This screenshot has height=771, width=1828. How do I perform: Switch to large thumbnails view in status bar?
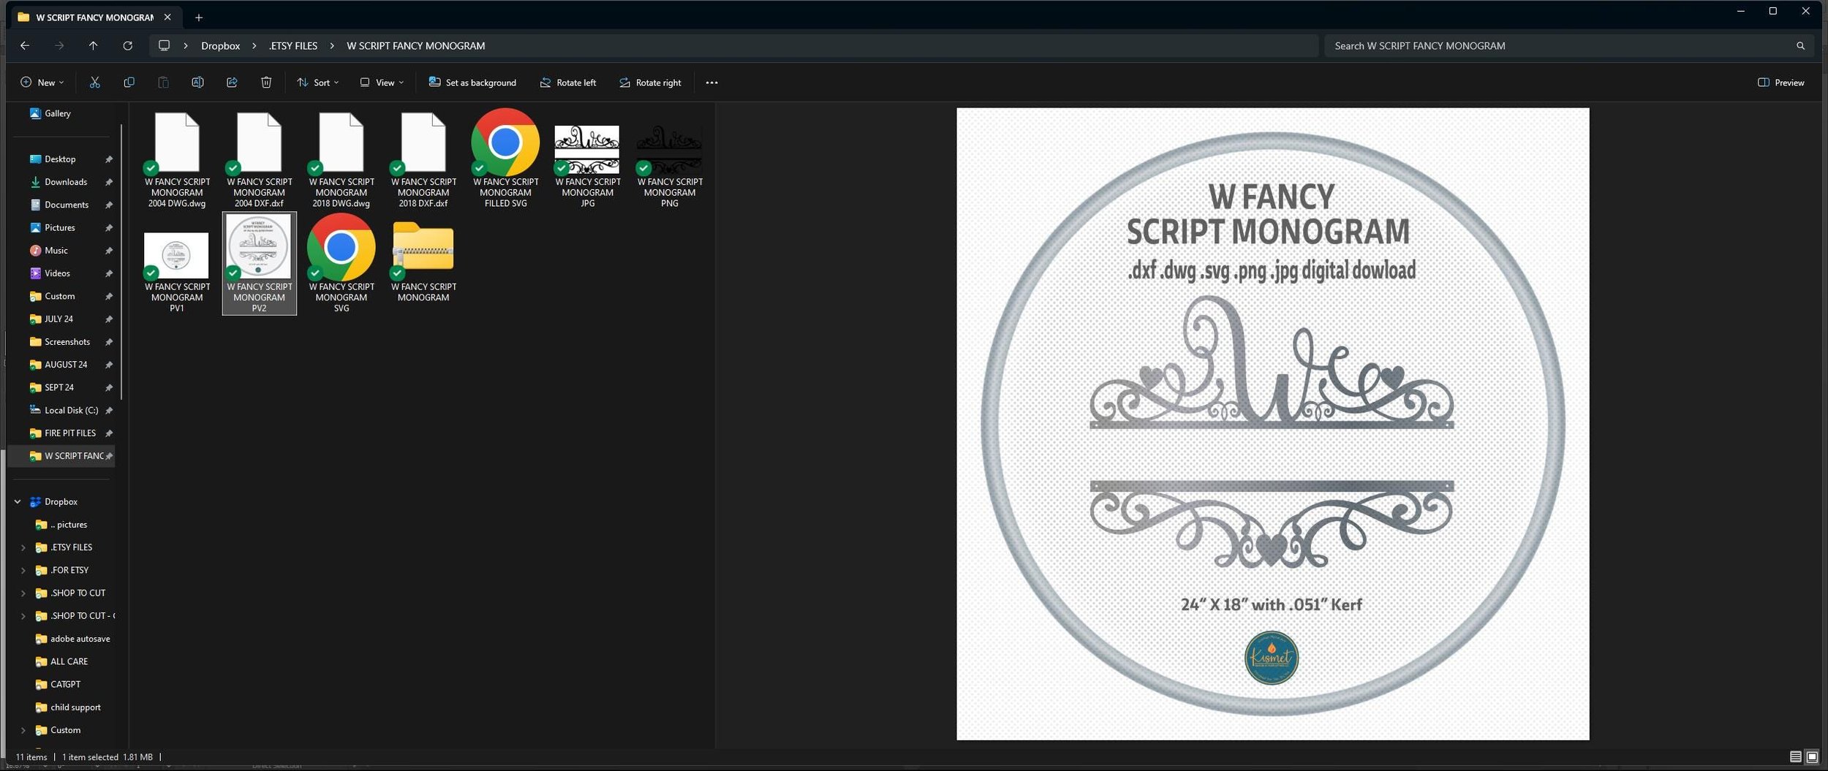(x=1812, y=756)
